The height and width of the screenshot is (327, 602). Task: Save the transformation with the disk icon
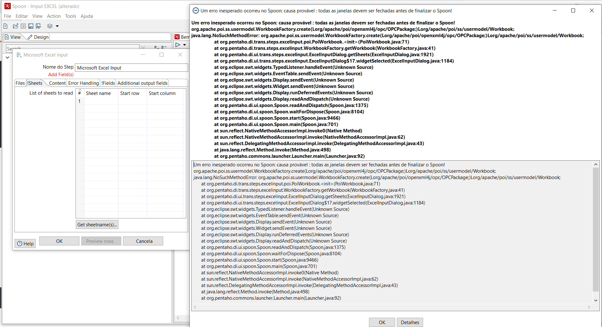(31, 26)
